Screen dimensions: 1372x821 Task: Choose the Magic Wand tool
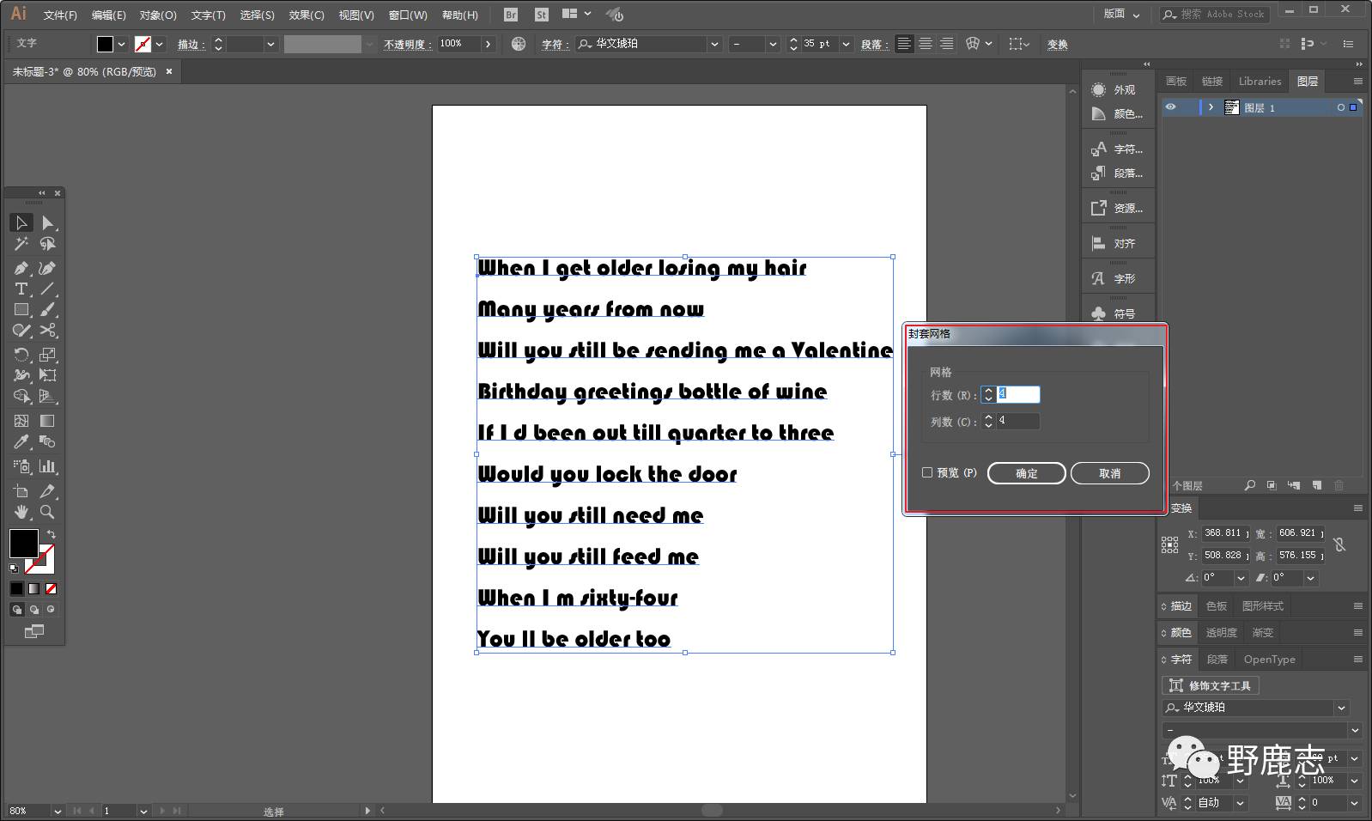pyautogui.click(x=21, y=245)
